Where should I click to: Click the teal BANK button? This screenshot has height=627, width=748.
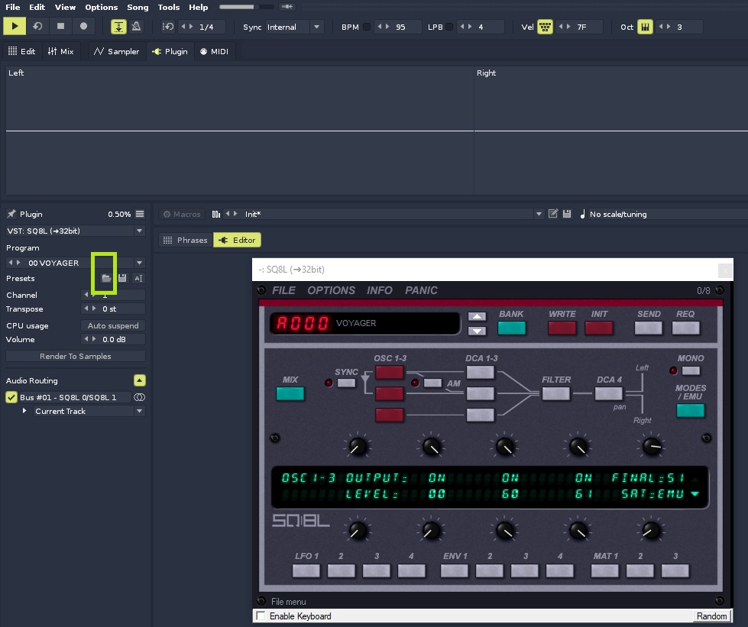click(511, 328)
